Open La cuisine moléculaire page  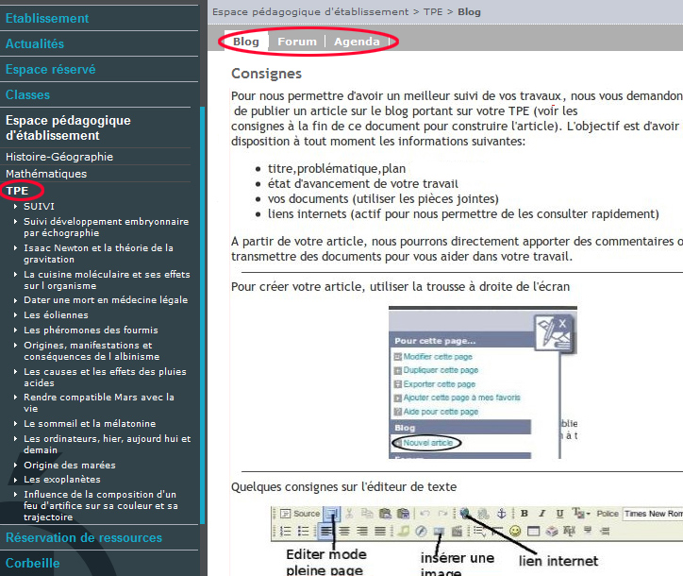[107, 280]
